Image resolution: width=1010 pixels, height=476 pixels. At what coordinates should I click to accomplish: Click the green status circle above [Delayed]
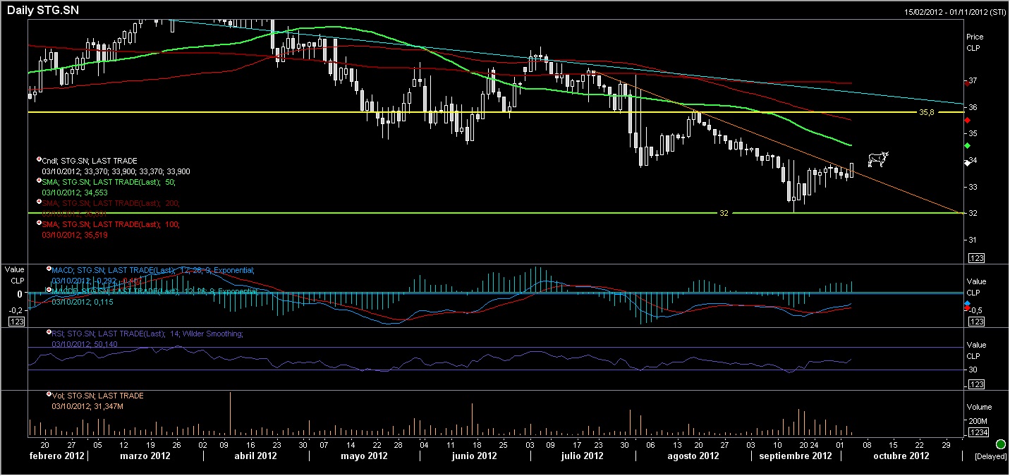(1001, 444)
